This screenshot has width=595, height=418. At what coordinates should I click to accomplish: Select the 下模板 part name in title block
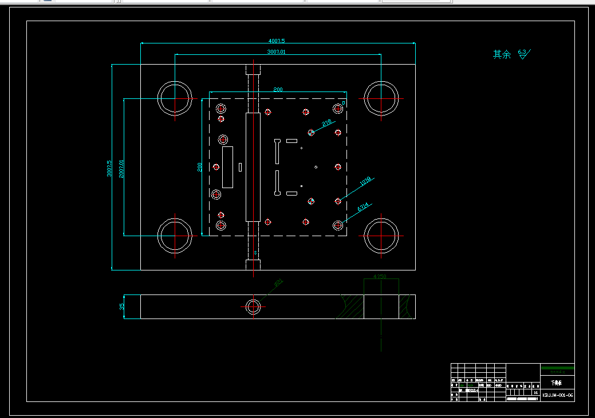tap(557, 383)
